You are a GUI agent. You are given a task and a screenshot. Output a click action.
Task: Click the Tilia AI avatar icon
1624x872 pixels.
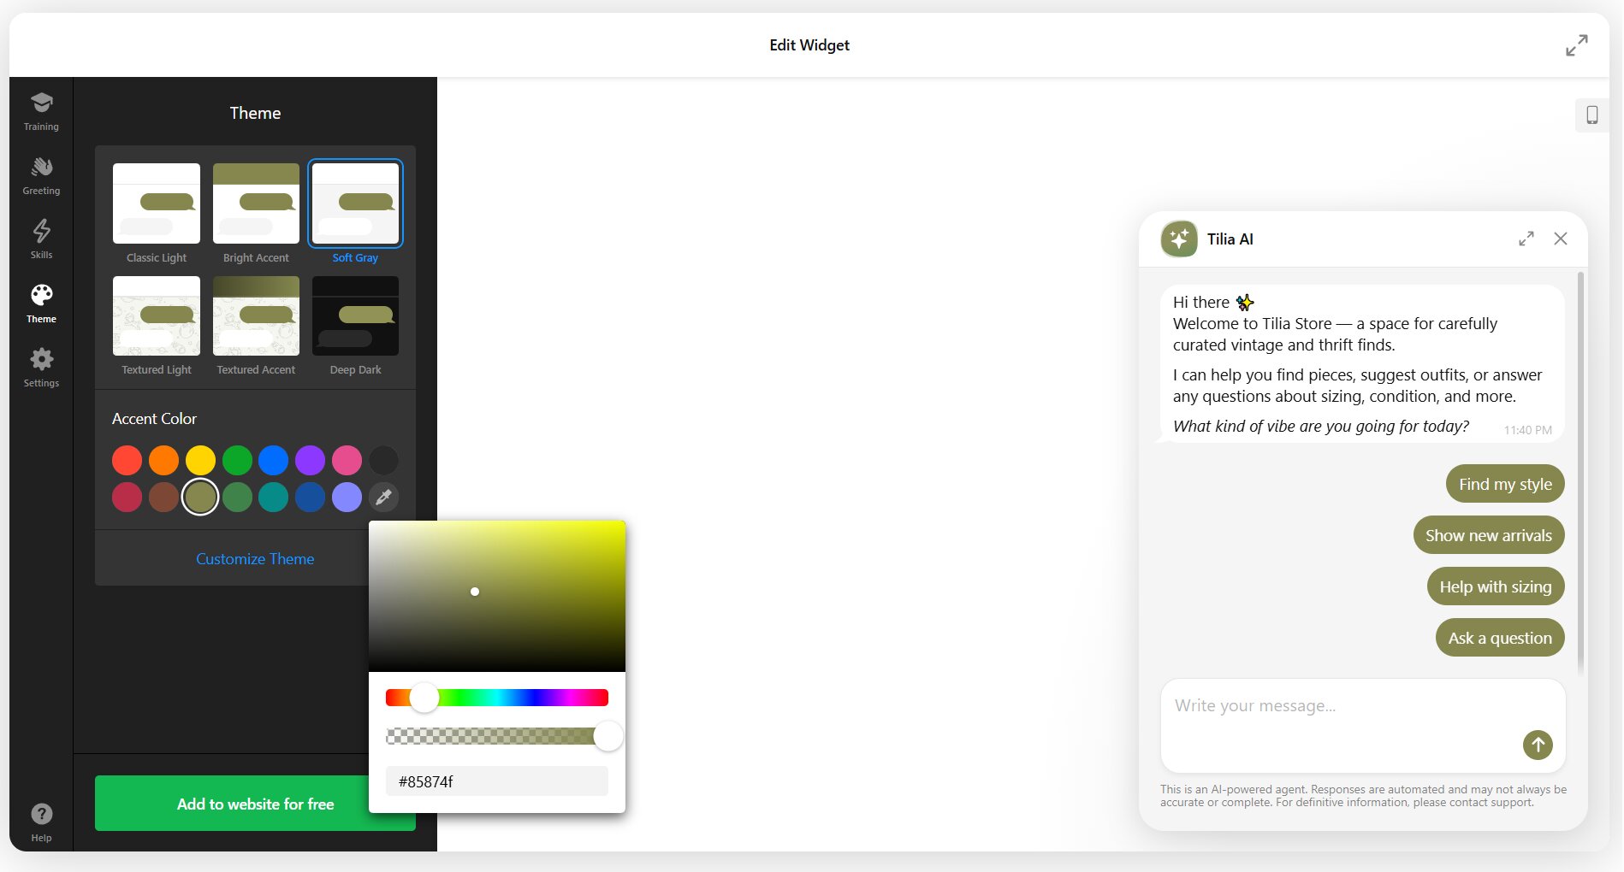click(1178, 239)
